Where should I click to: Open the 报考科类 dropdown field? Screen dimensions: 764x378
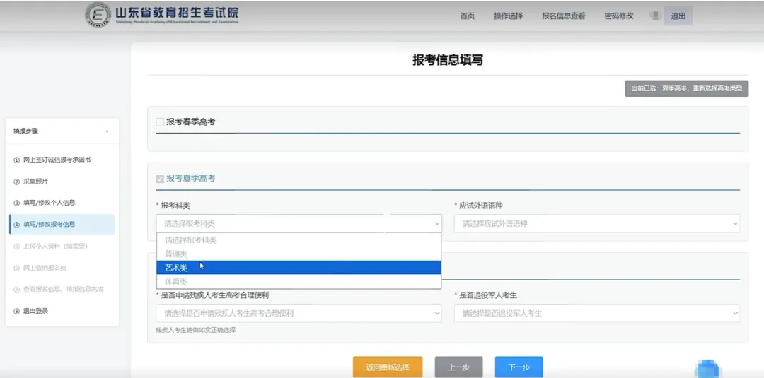pyautogui.click(x=299, y=224)
